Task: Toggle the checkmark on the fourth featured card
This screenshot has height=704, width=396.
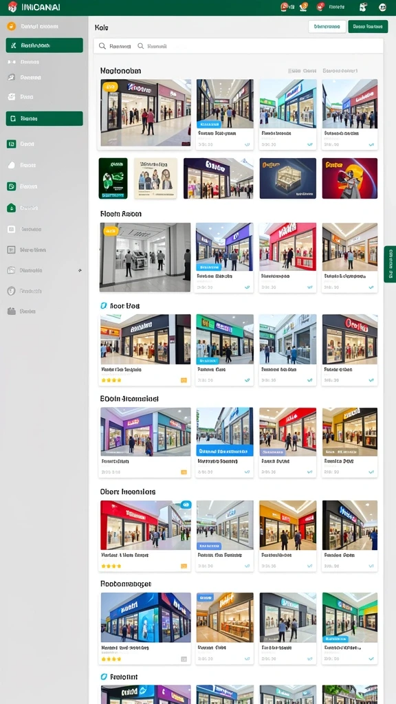Action: tap(371, 144)
